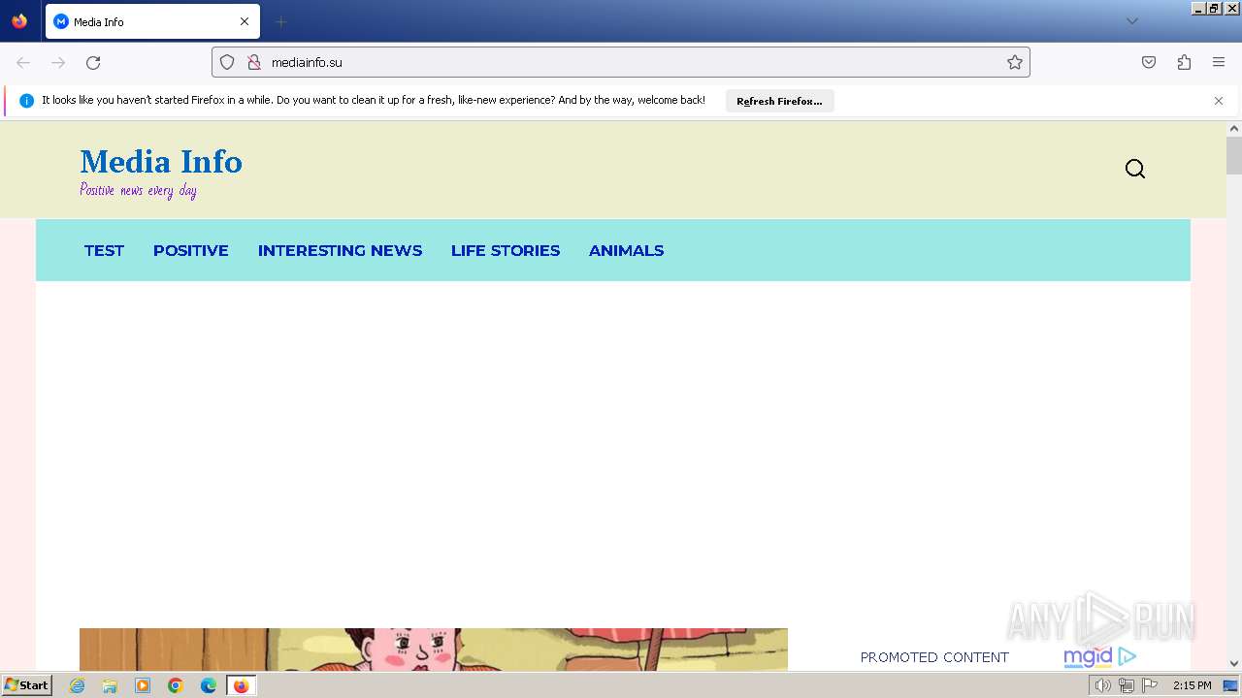1242x698 pixels.
Task: Open Media Info site title link
Action: point(161,162)
